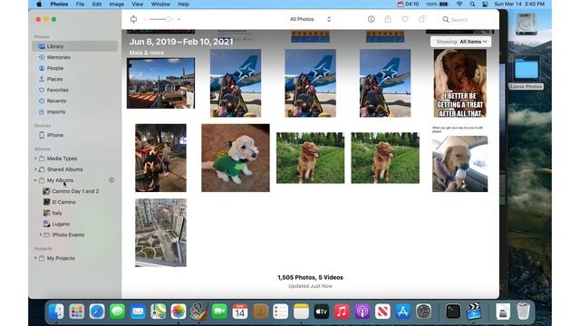The height and width of the screenshot is (326, 580).
Task: Open the Image menu
Action: (117, 4)
